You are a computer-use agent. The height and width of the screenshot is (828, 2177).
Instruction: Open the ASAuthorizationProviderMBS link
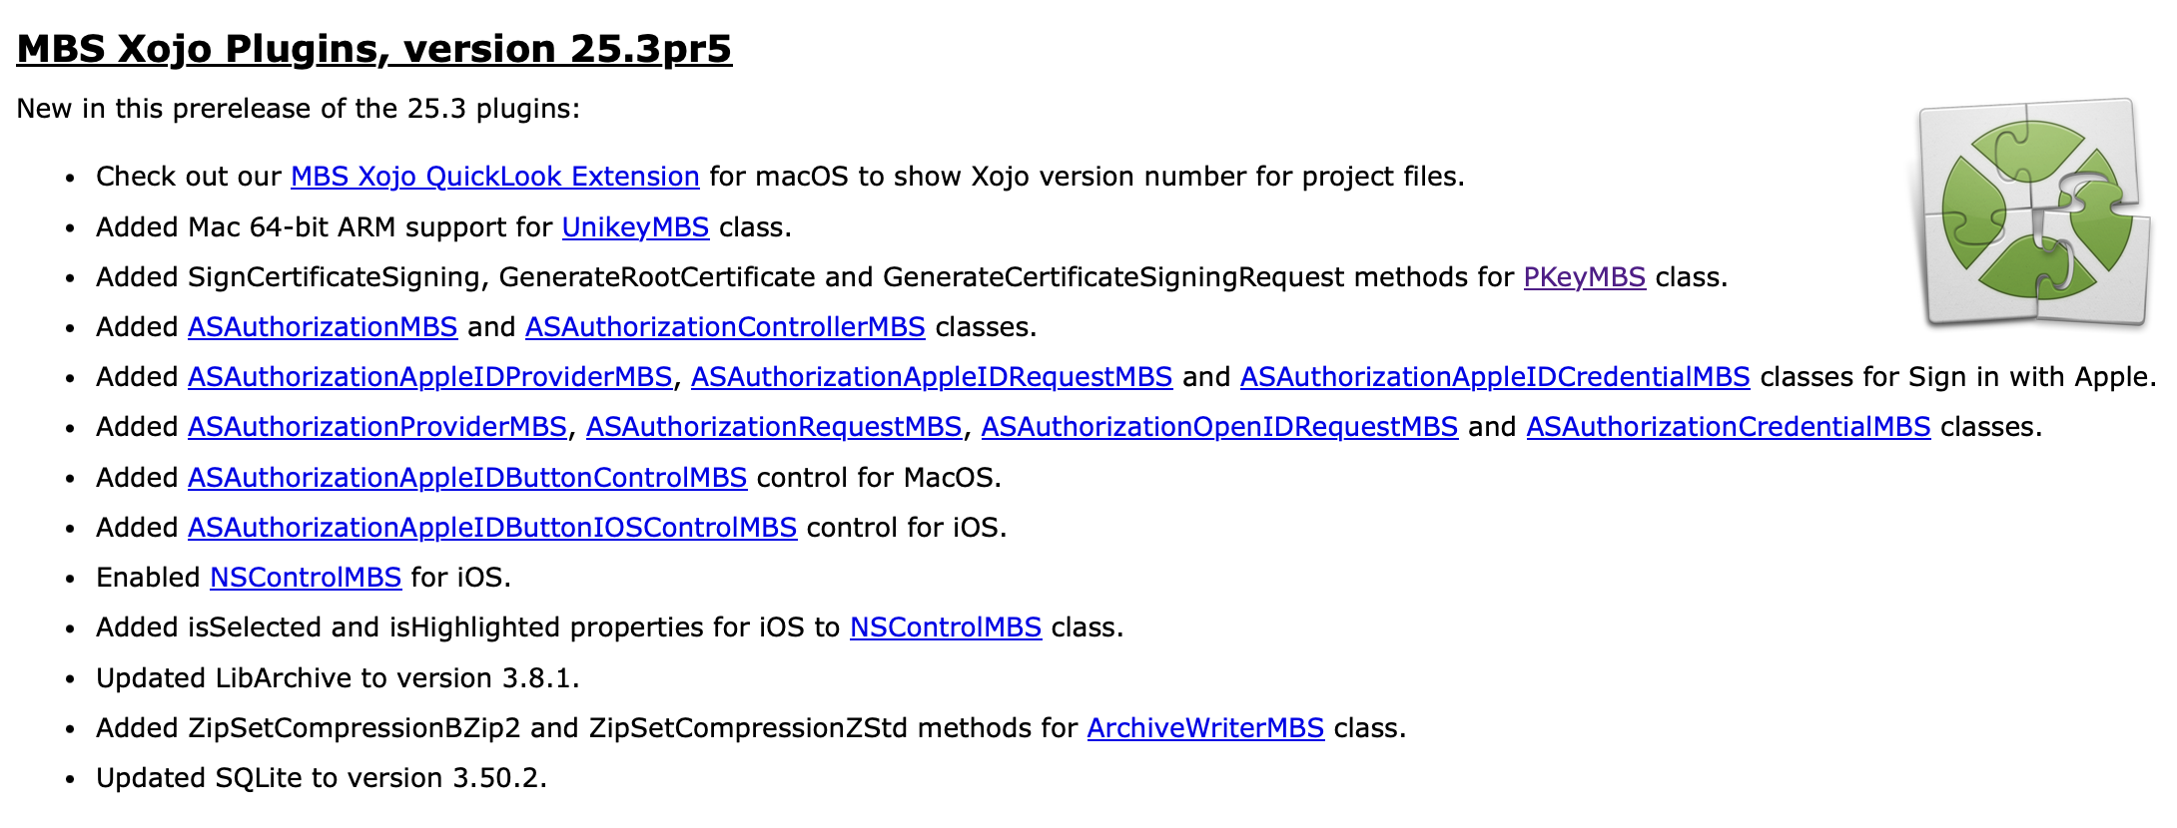pyautogui.click(x=377, y=427)
